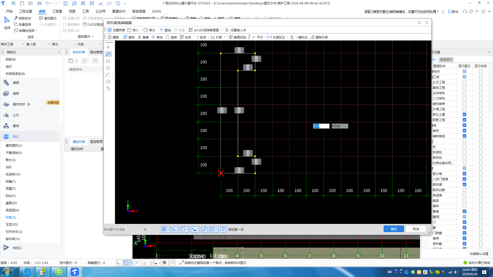Select the point drawing tool in editor sidebar
The image size is (493, 277).
point(108,47)
